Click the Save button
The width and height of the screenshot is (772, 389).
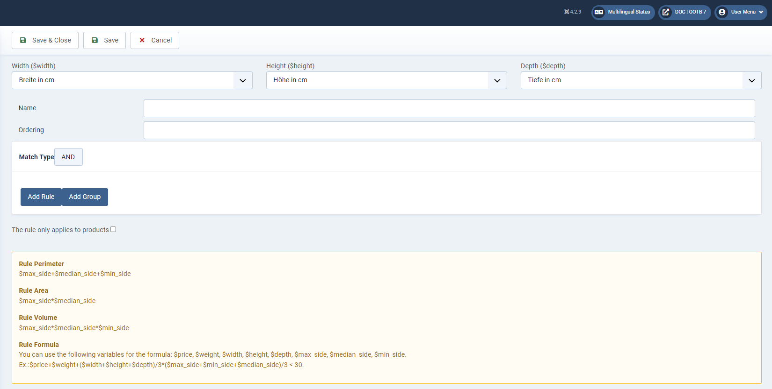click(104, 40)
